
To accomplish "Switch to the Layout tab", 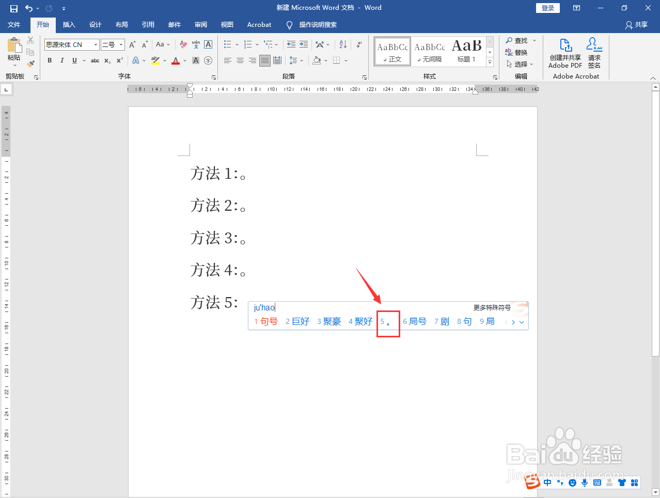I will (x=122, y=25).
